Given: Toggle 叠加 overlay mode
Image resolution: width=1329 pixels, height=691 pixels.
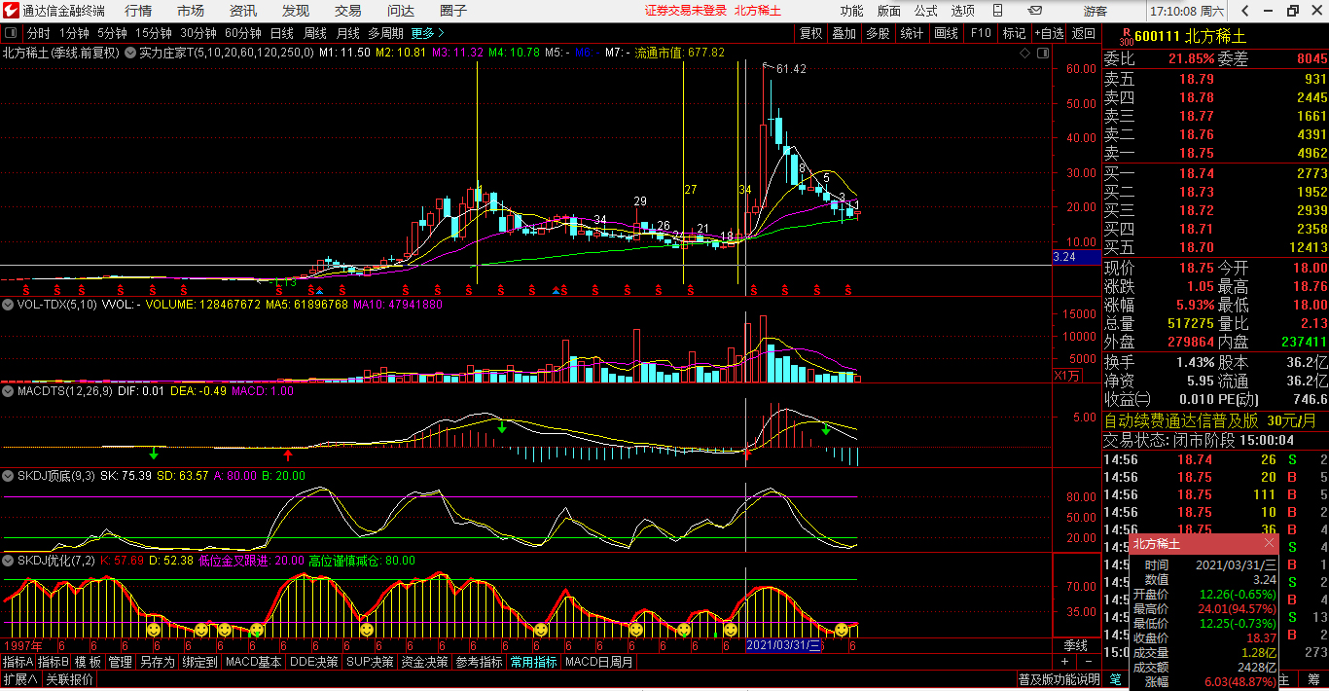Looking at the screenshot, I should pos(844,33).
